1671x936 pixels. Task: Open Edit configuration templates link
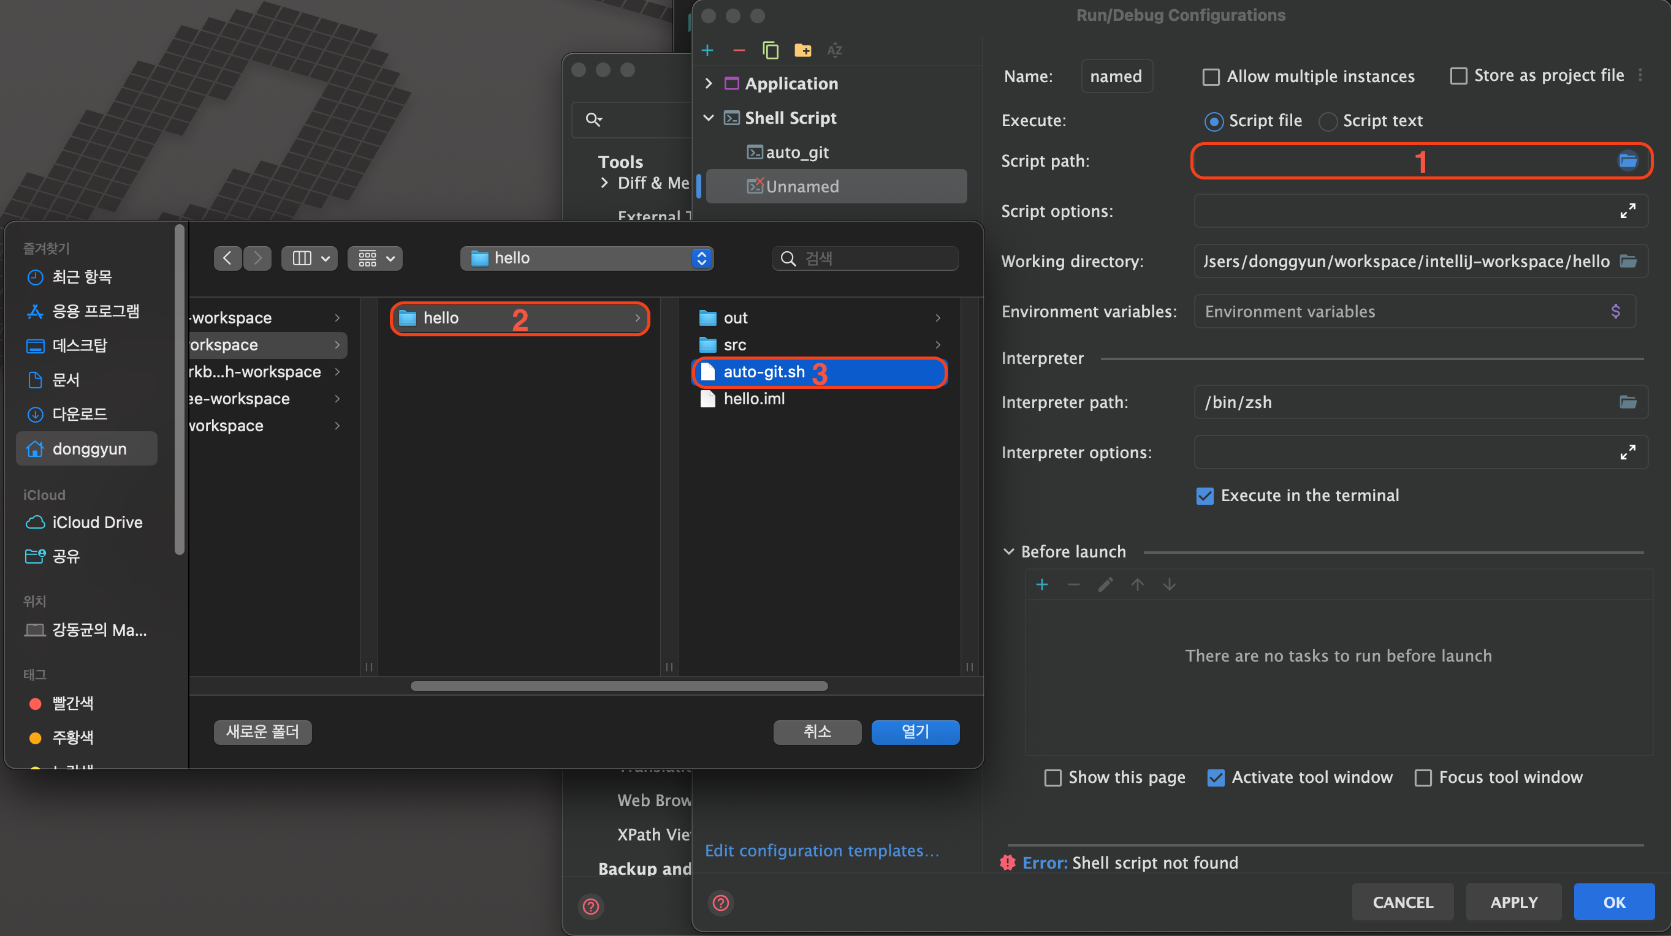tap(821, 850)
